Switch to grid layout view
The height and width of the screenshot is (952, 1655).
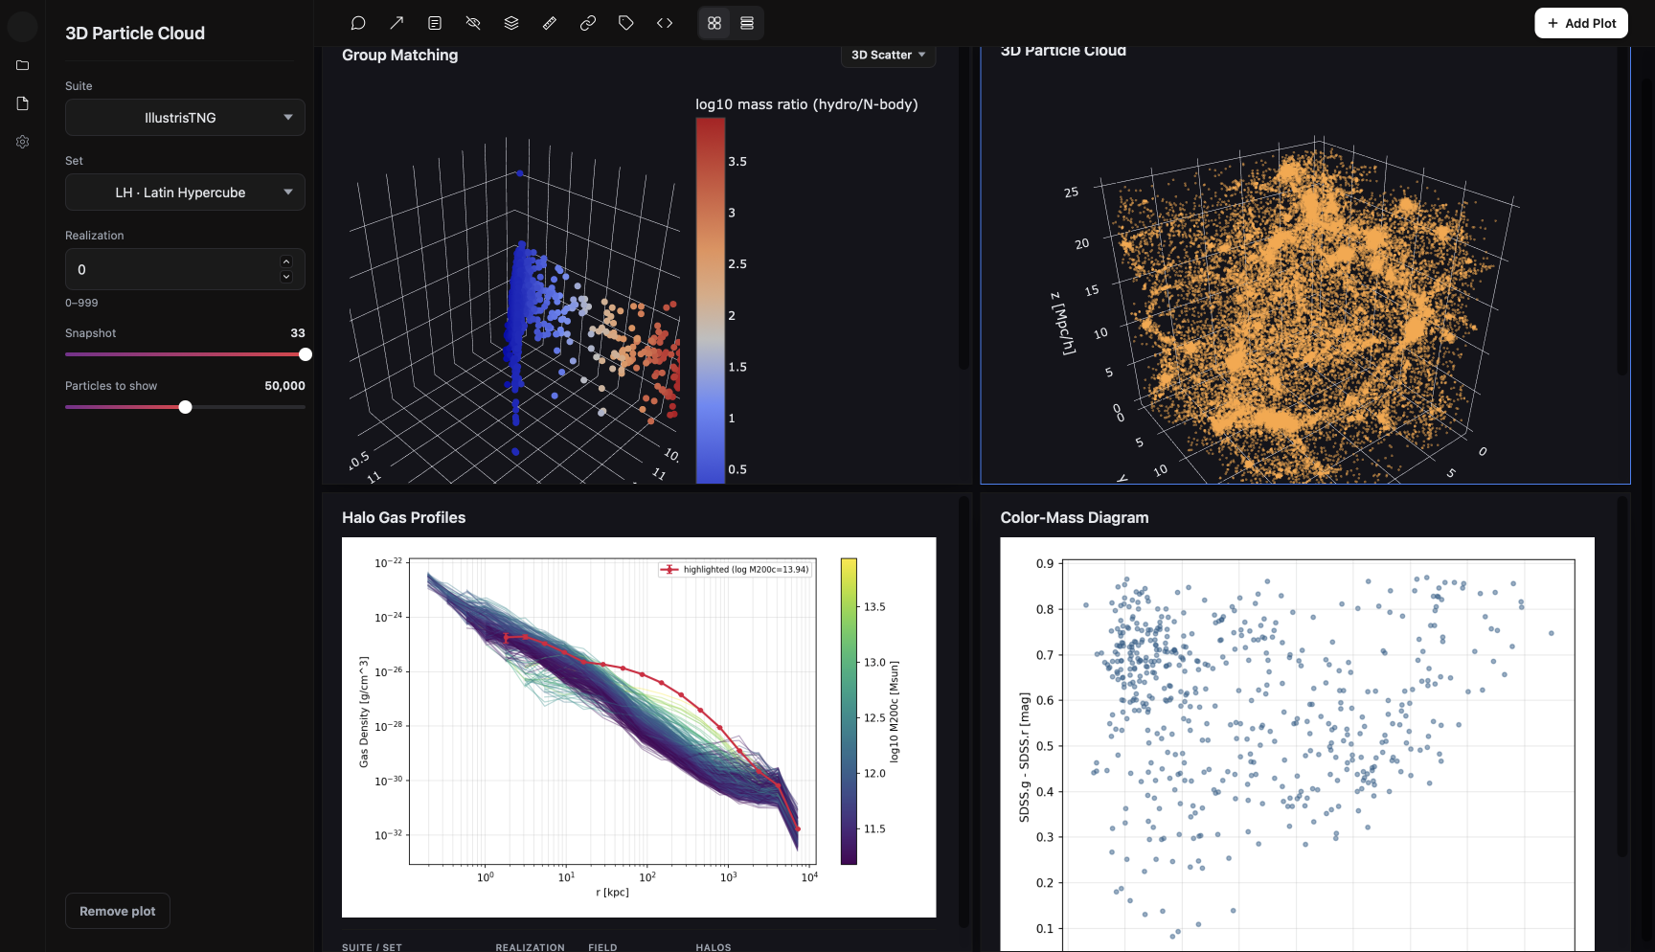coord(714,23)
